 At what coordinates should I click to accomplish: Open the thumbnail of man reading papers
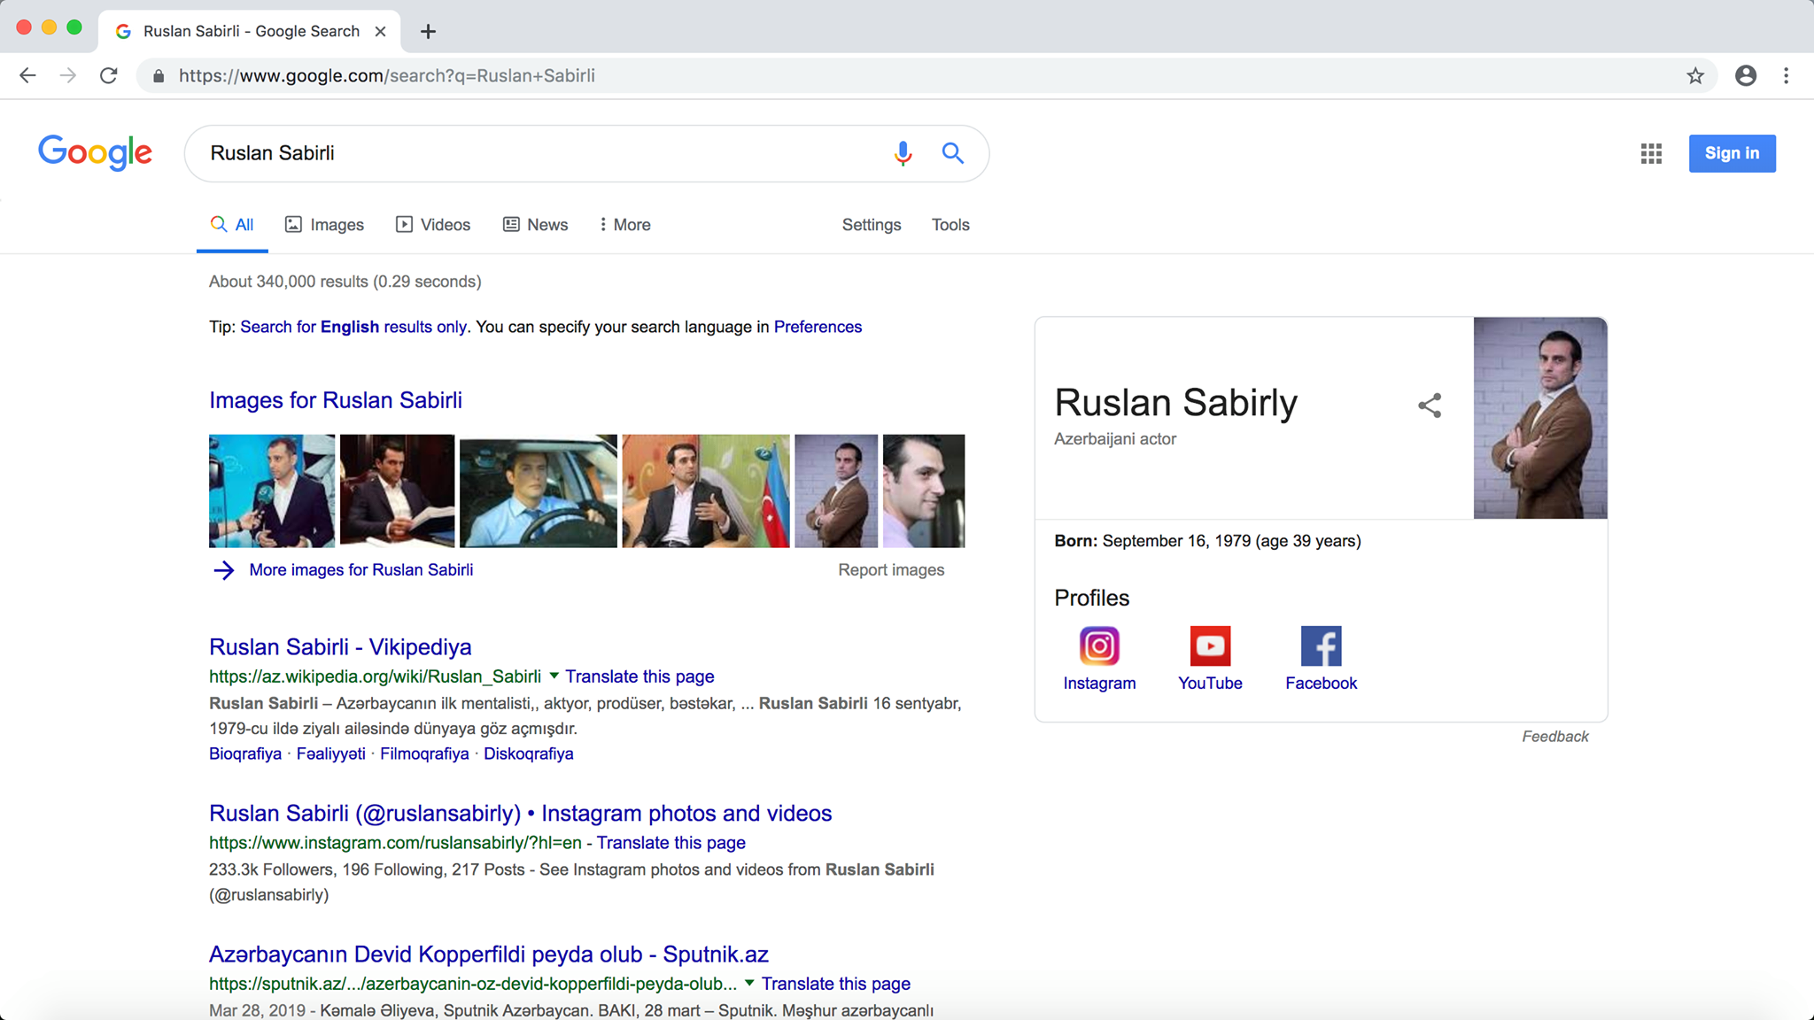click(x=397, y=491)
